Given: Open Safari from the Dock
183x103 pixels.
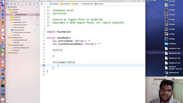Looking at the screenshot, I should pos(3,14).
